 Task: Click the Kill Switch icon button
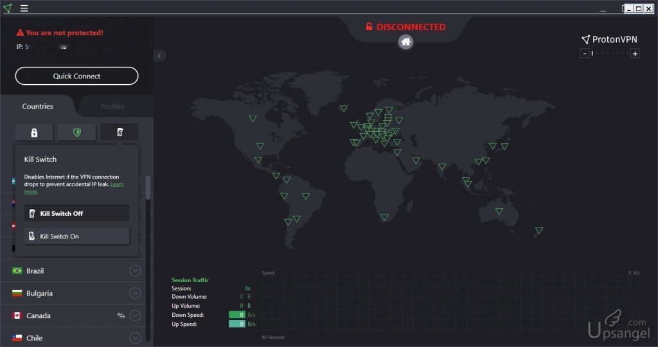tap(120, 132)
